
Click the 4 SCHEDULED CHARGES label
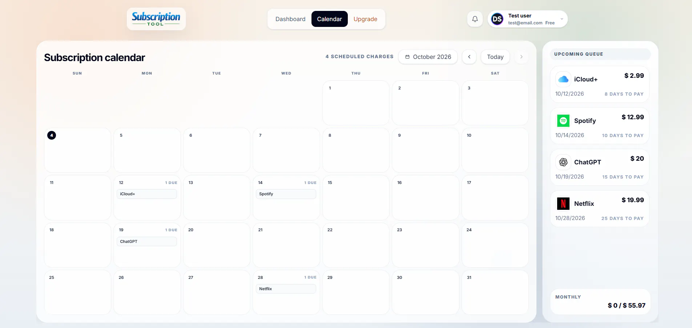[359, 56]
